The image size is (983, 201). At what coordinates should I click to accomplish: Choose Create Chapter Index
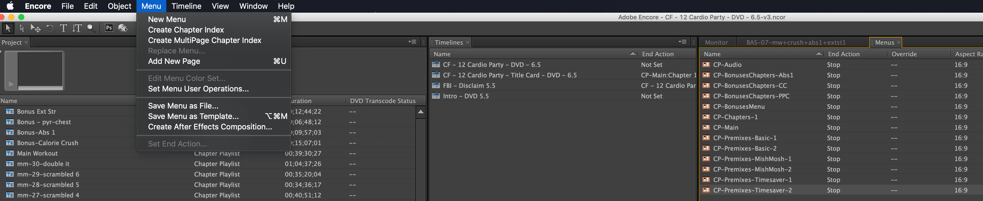click(x=214, y=30)
